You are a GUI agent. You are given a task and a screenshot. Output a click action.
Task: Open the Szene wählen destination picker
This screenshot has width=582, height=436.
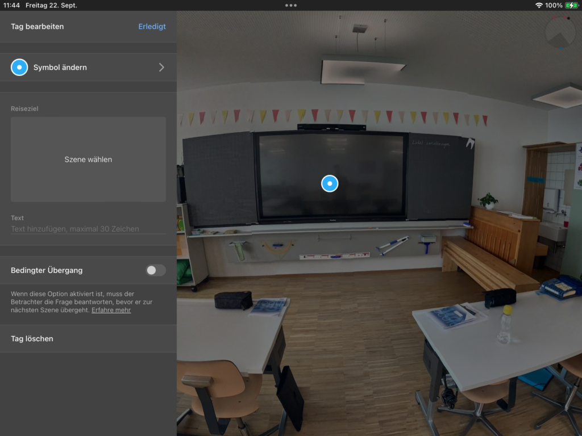[88, 160]
